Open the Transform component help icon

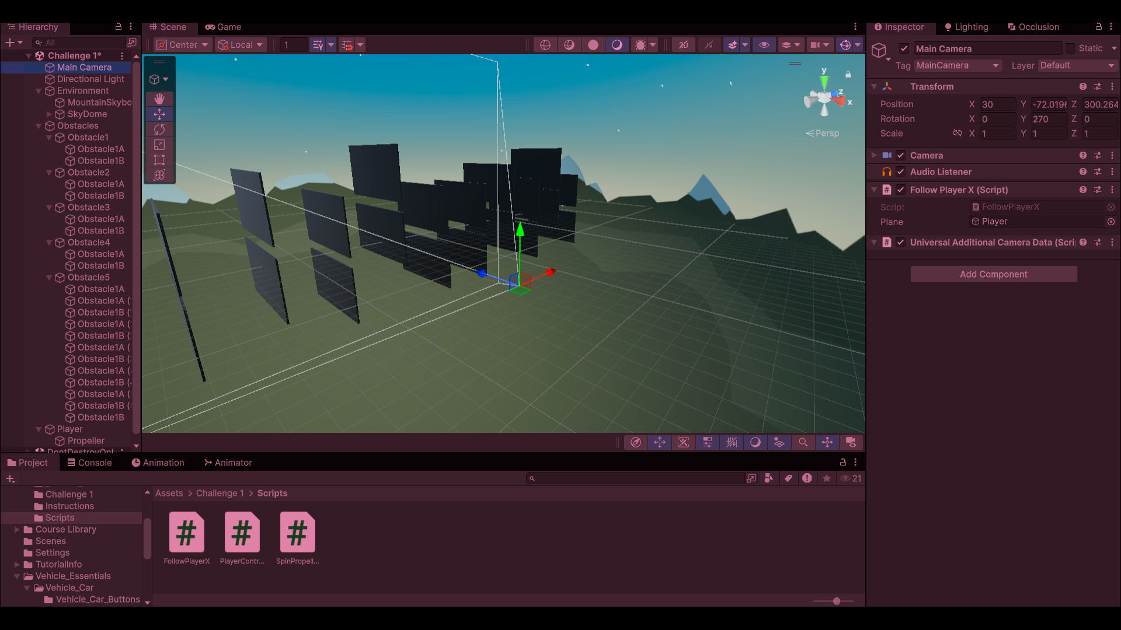1083,86
